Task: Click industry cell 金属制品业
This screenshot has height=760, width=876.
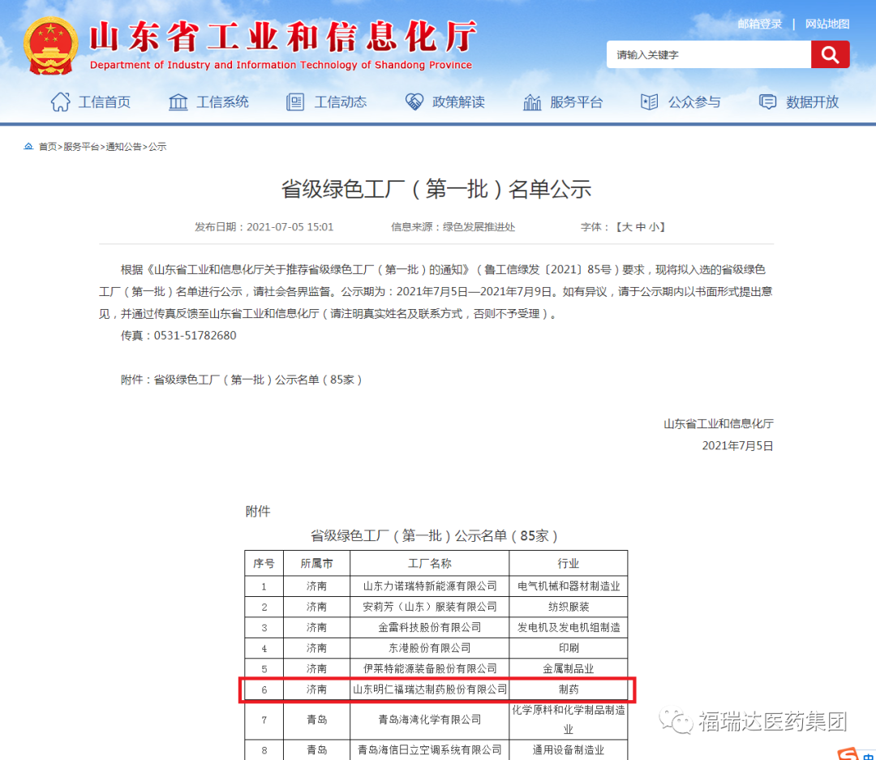Action: 569,669
